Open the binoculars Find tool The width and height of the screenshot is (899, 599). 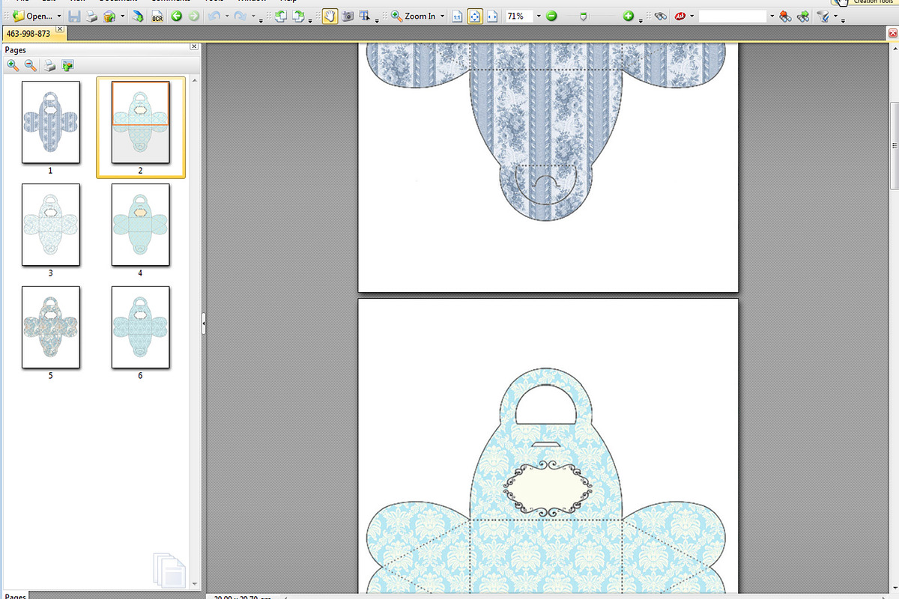click(x=660, y=16)
